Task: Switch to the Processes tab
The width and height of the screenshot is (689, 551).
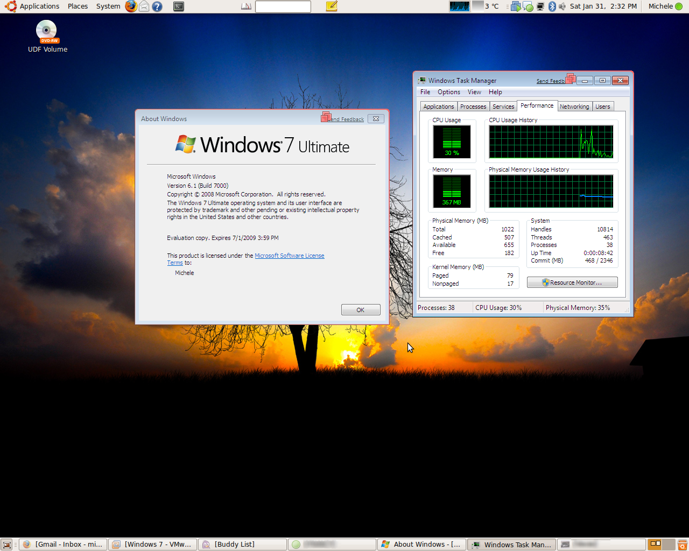Action: [473, 107]
